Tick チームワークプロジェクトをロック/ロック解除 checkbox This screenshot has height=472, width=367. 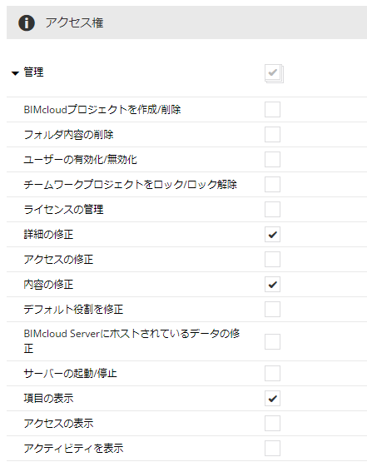(x=272, y=184)
